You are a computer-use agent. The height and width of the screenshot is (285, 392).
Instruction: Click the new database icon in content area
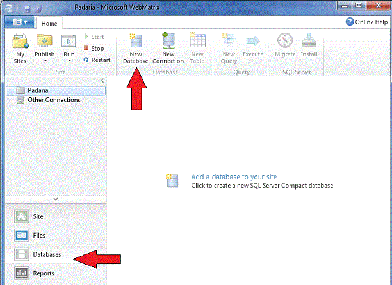172,181
